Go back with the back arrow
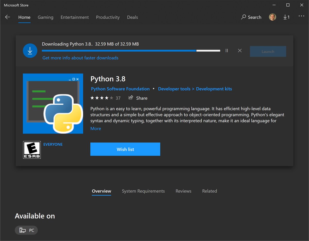Image resolution: width=309 pixels, height=241 pixels. 7,17
